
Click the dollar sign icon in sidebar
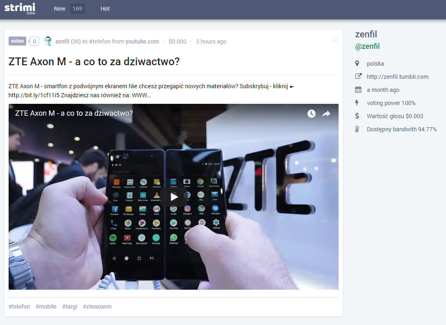[x=357, y=116]
